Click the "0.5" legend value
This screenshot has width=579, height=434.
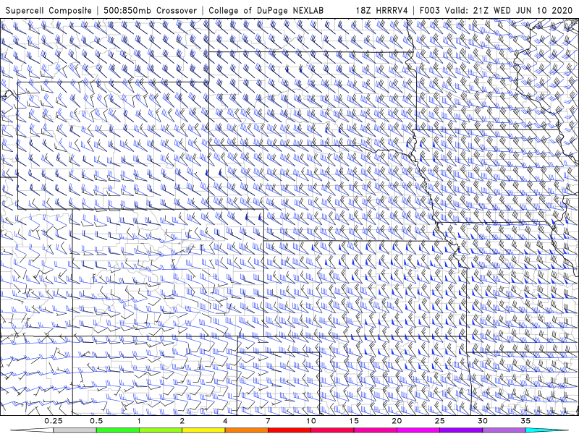point(96,421)
